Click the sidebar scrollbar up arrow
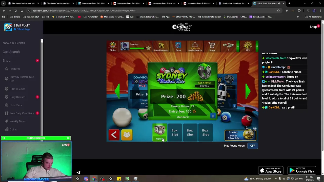The width and height of the screenshot is (324, 182). tap(42, 41)
